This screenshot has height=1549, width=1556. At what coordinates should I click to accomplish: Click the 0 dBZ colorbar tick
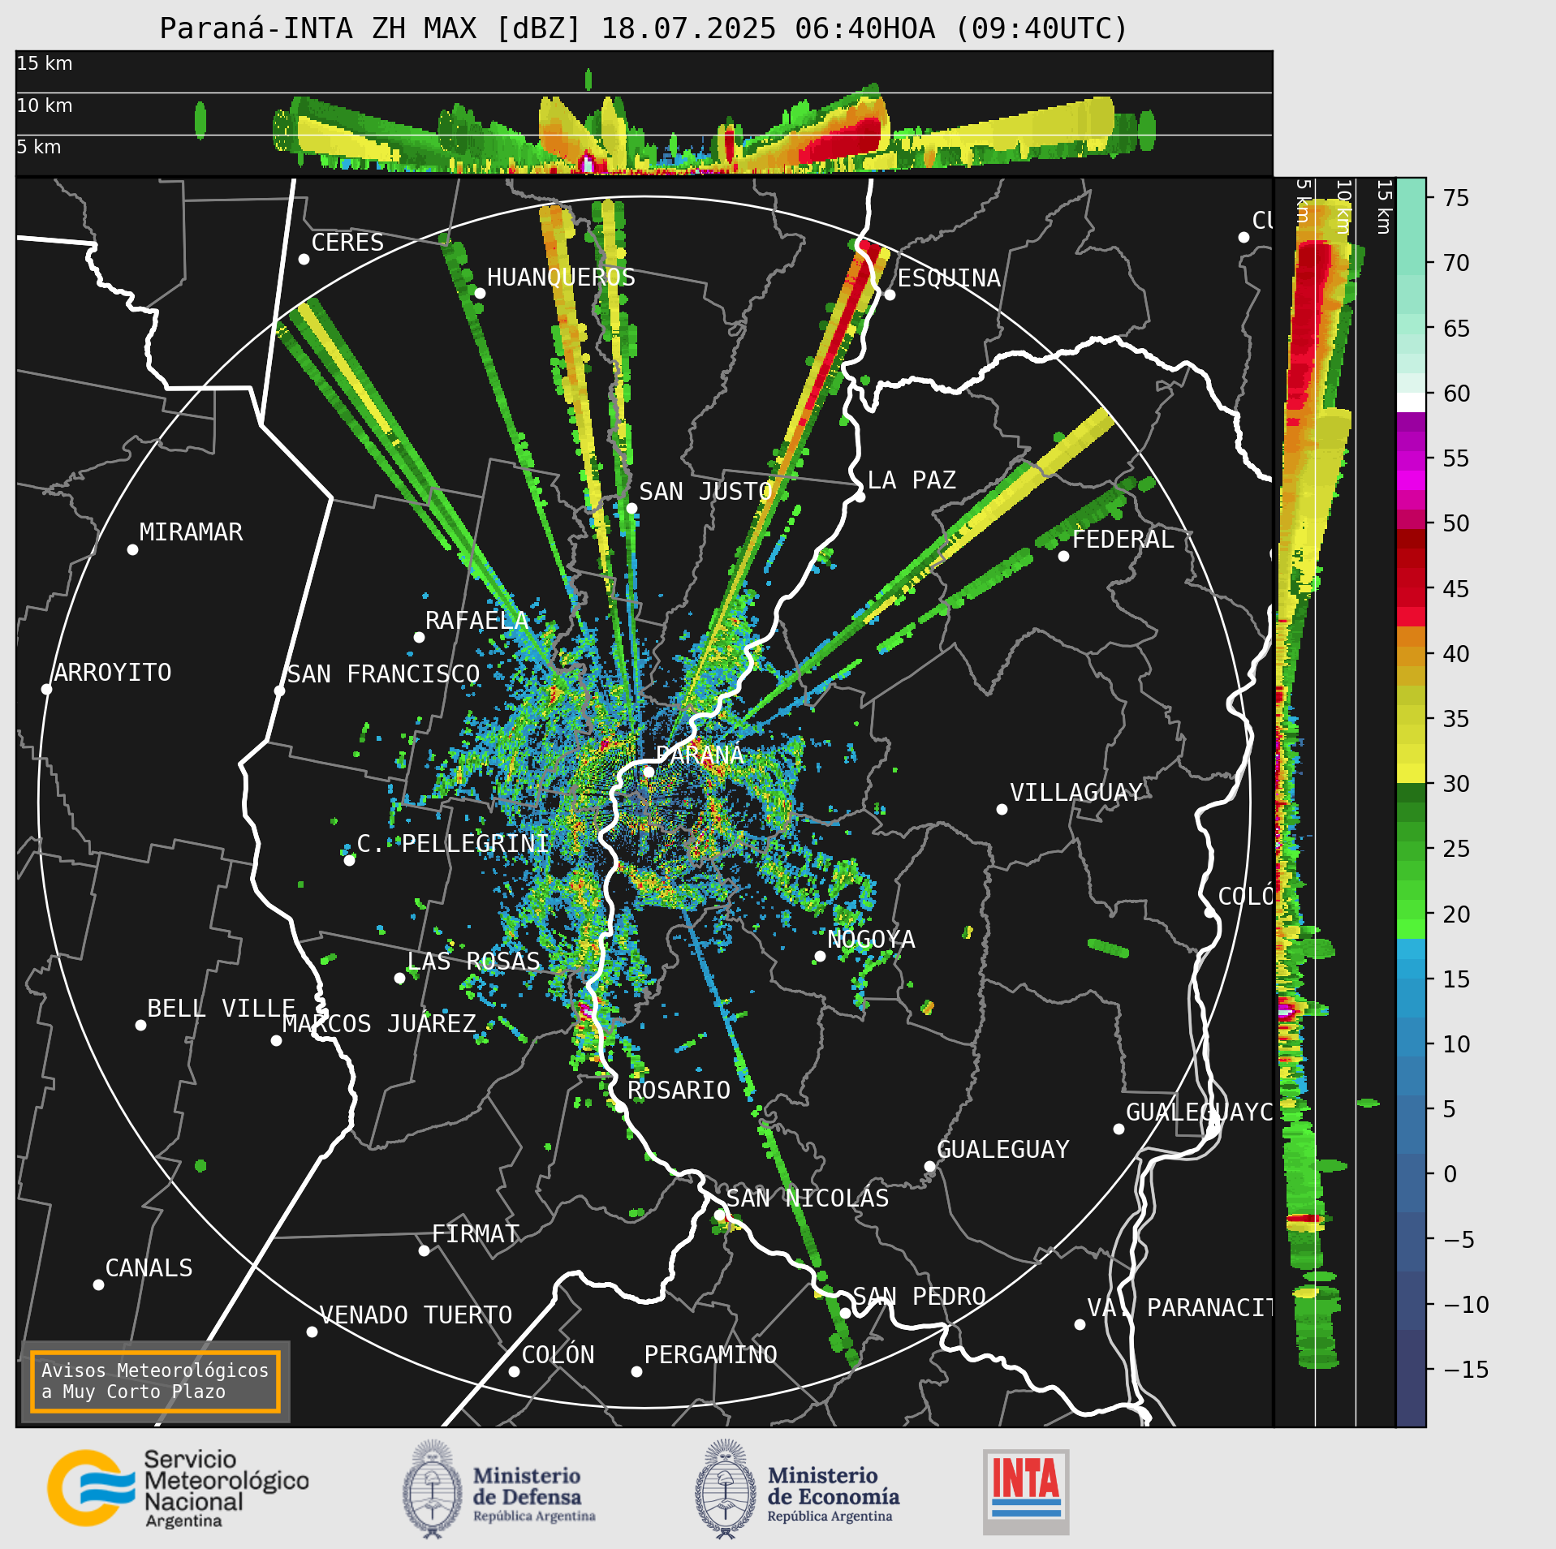(x=1450, y=1174)
